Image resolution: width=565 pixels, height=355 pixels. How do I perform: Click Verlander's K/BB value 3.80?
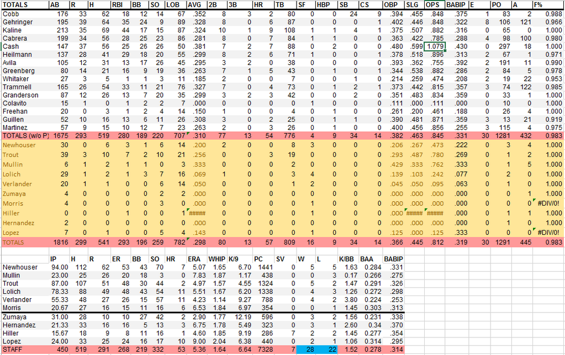[351, 300]
